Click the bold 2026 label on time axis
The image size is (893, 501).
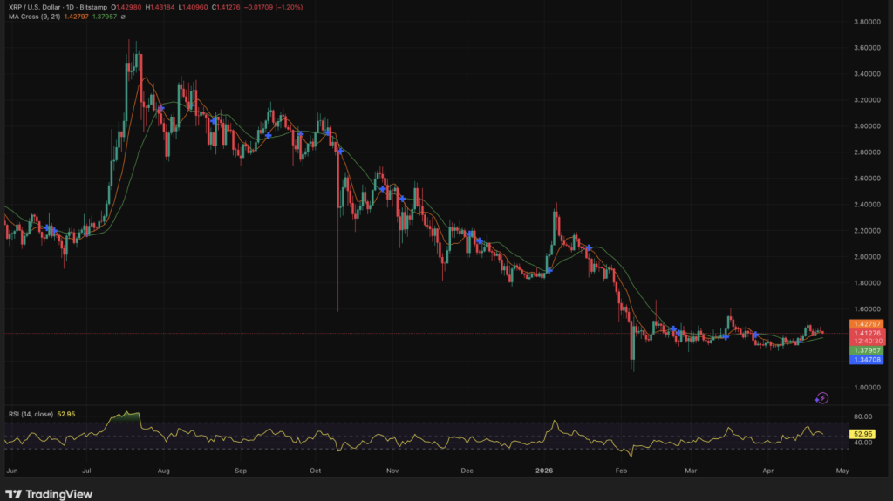(544, 471)
